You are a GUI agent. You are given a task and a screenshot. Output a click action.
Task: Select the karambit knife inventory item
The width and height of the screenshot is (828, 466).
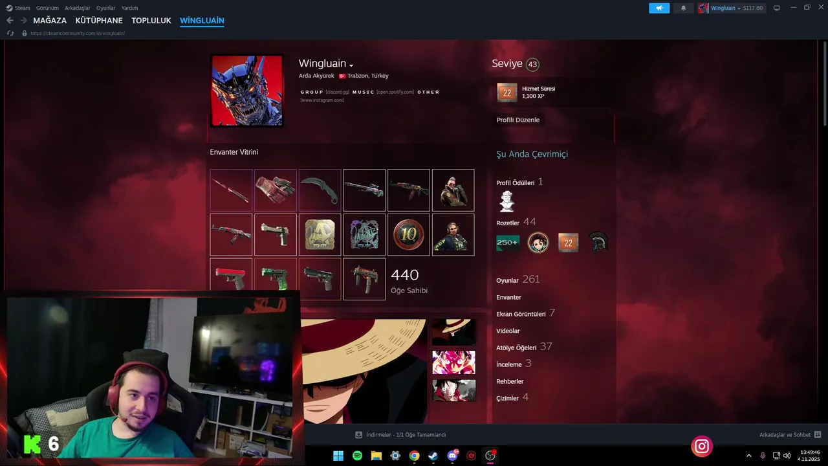click(x=320, y=190)
